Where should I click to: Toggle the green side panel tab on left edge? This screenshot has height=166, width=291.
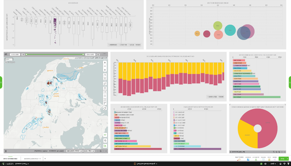coord(1,83)
